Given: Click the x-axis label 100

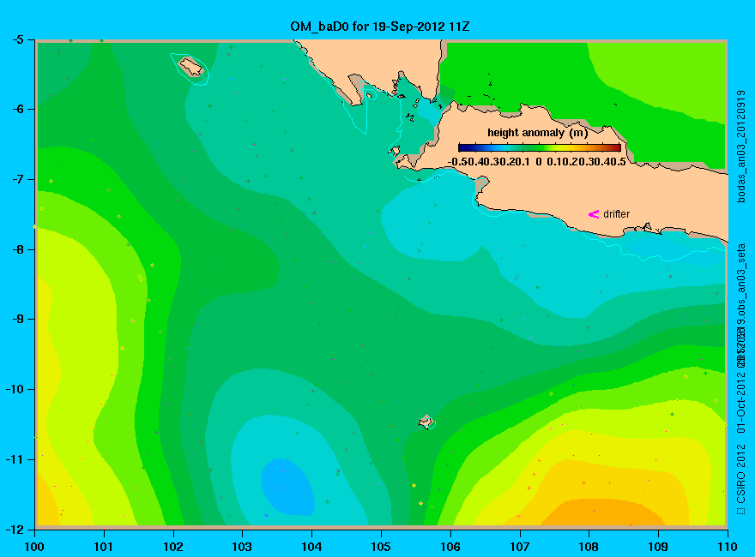Looking at the screenshot, I should pos(34,547).
